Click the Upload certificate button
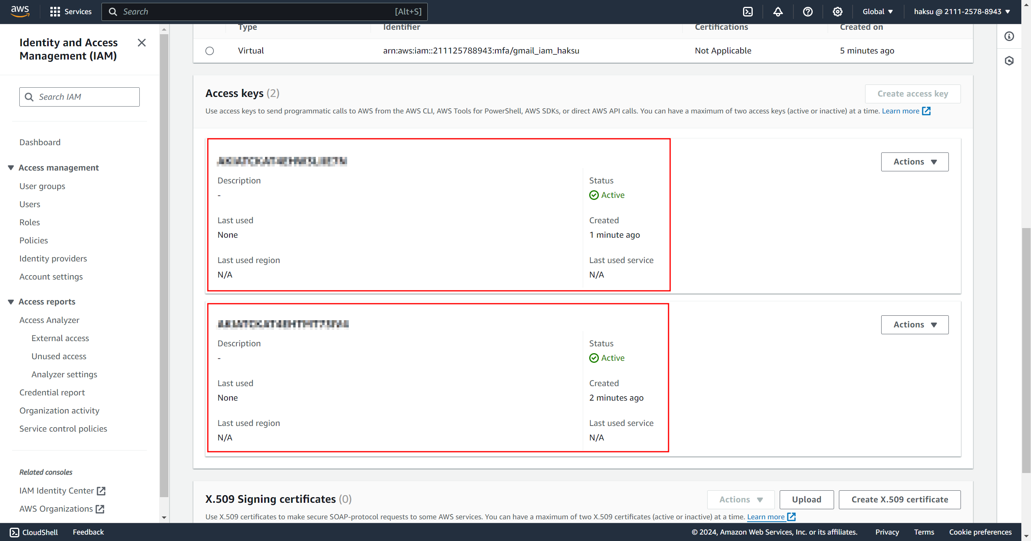The width and height of the screenshot is (1031, 541). (806, 500)
